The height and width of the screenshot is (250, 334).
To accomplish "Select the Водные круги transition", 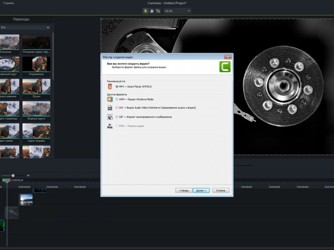I will click(36, 109).
